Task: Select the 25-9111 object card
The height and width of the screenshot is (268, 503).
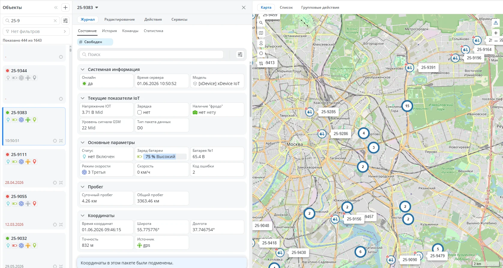Action: (34, 168)
